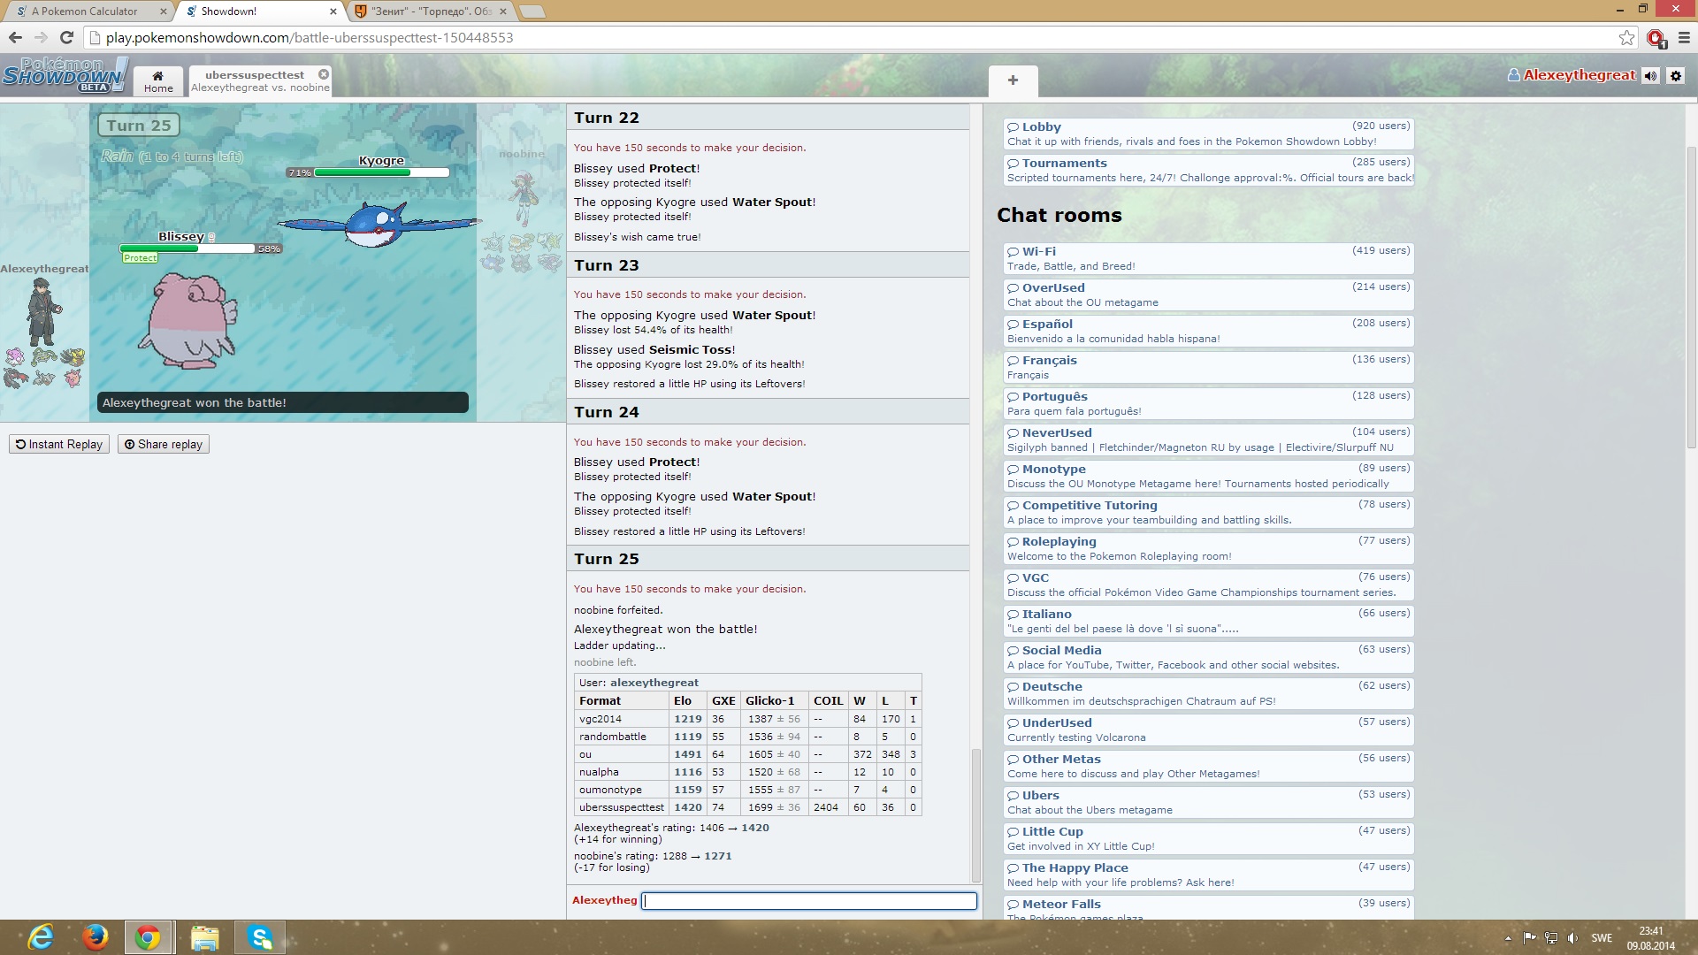Toggle sound with the speaker icon
Viewport: 1698px width, 955px height.
tap(1650, 76)
